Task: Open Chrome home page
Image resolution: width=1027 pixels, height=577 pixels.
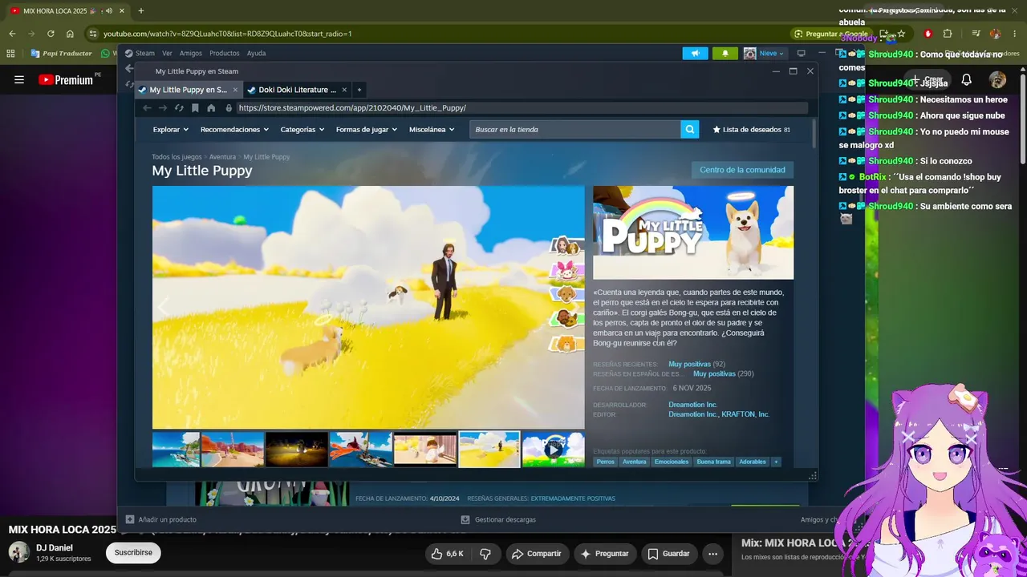Action: click(x=70, y=34)
